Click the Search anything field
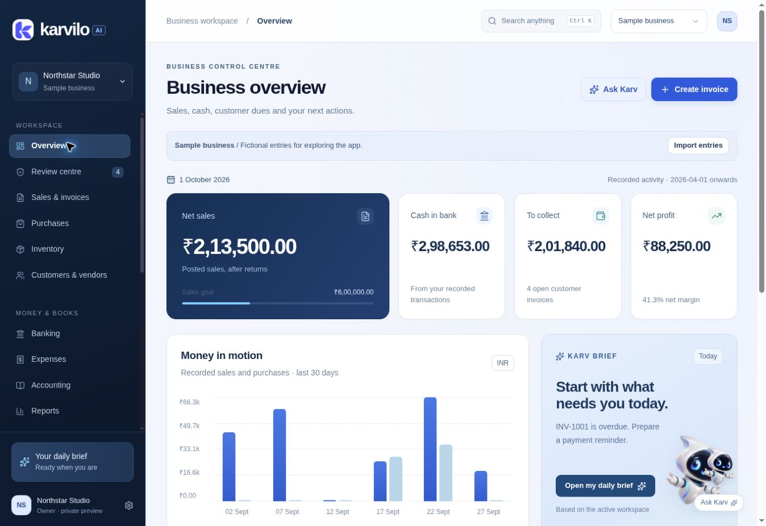 541,21
